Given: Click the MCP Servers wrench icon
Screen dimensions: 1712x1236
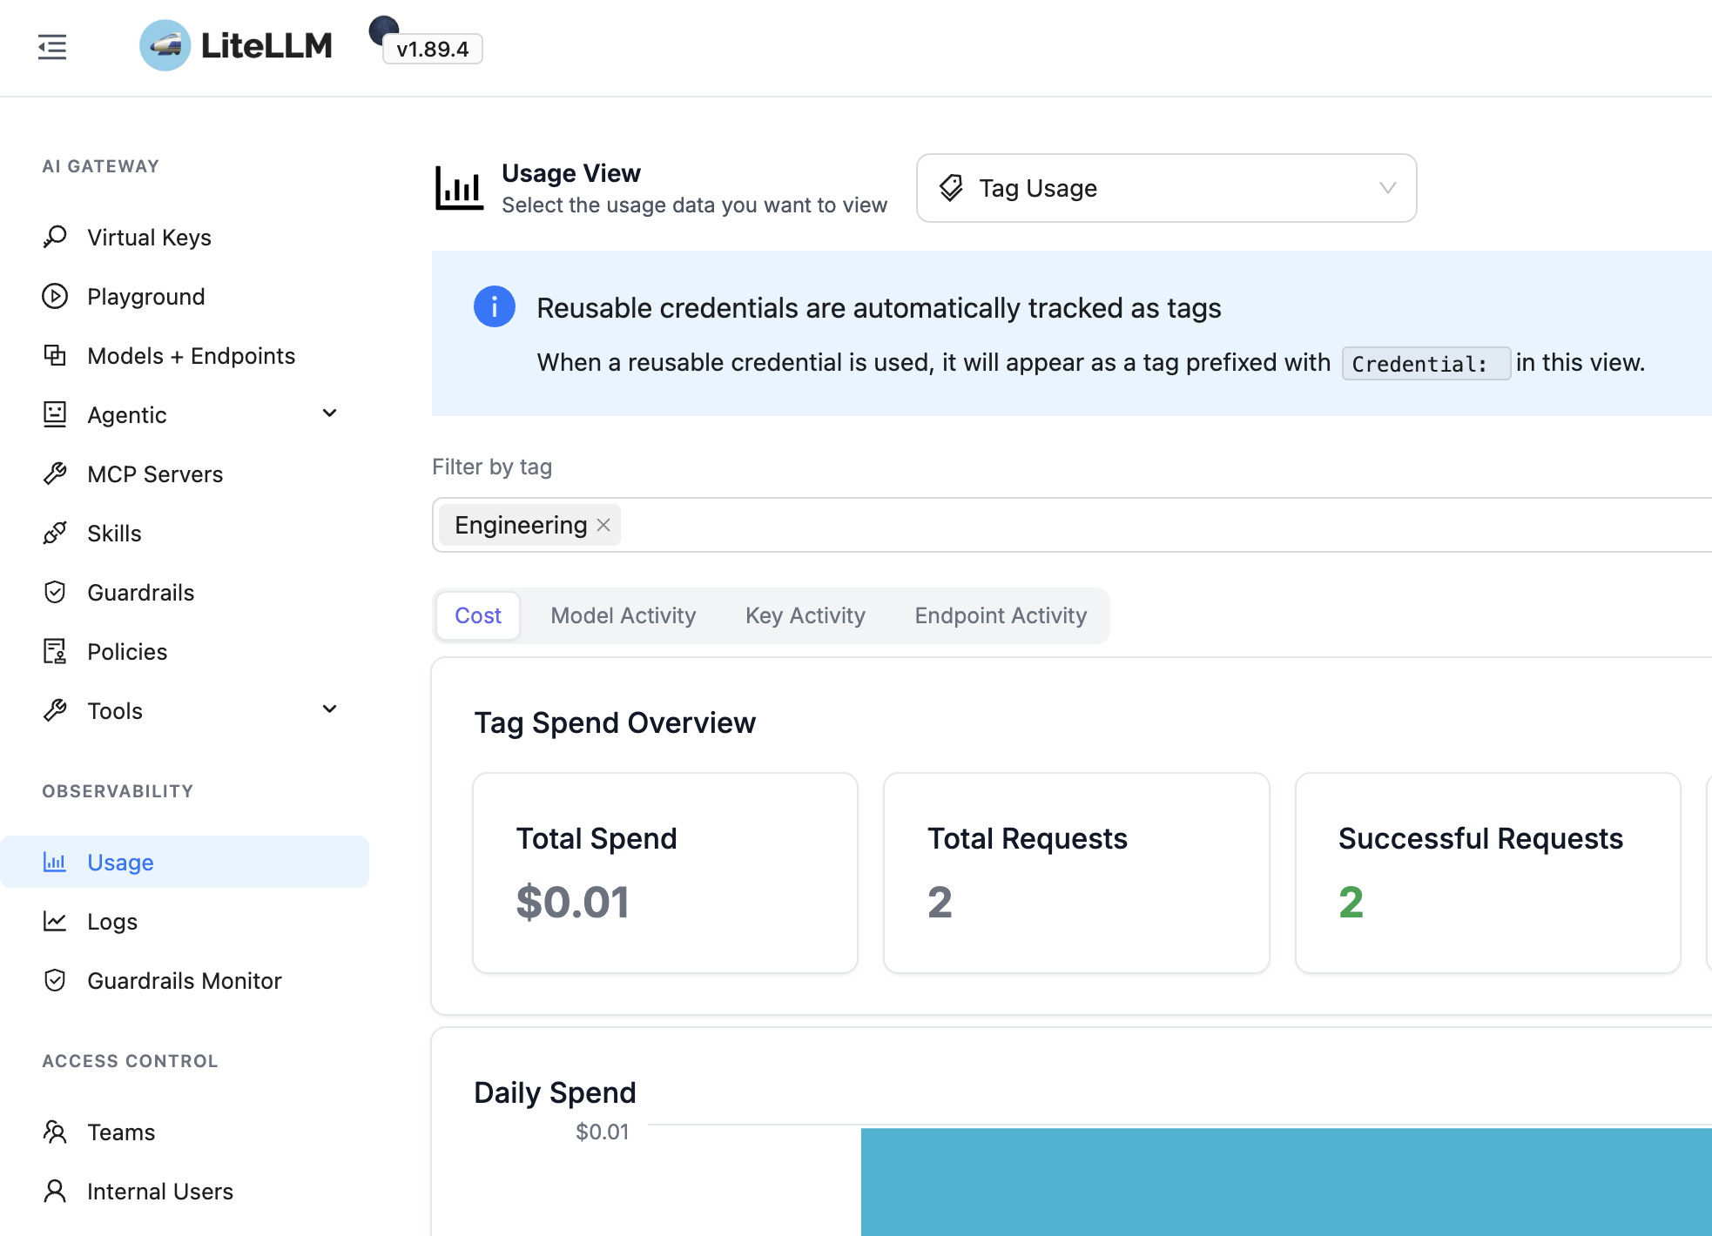Looking at the screenshot, I should pyautogui.click(x=55, y=474).
